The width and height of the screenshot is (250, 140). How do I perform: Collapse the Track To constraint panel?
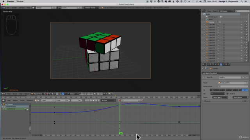pos(204,77)
